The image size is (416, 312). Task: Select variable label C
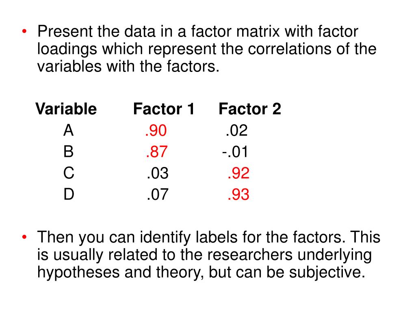pos(69,173)
